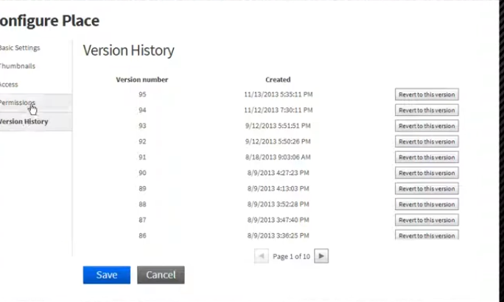Select the Permissions tab
The width and height of the screenshot is (504, 302).
pyautogui.click(x=17, y=103)
